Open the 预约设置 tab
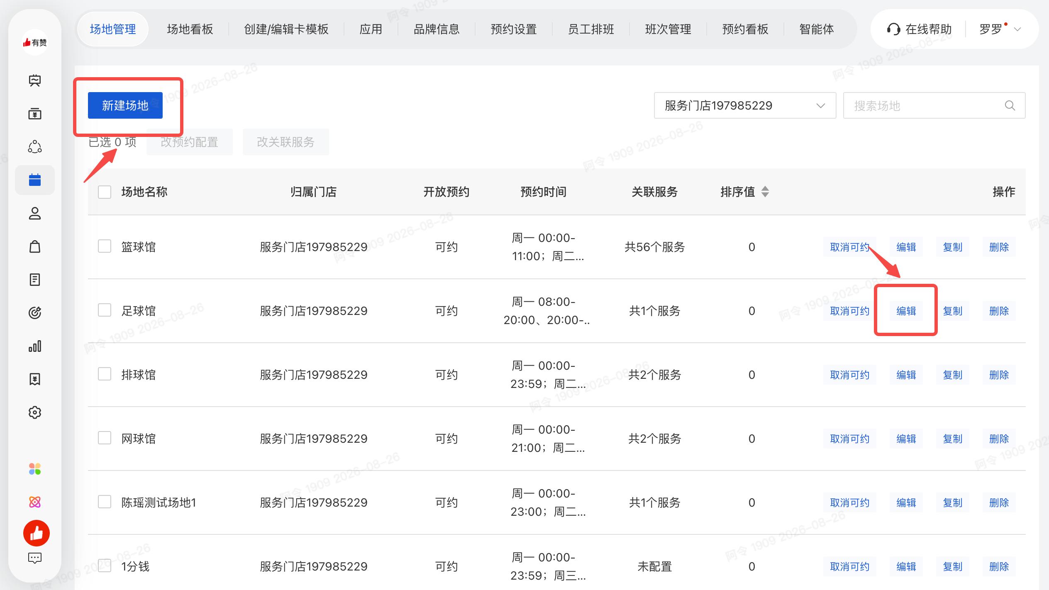This screenshot has width=1049, height=590. [x=514, y=29]
